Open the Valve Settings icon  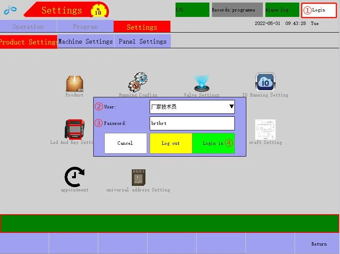pos(202,83)
